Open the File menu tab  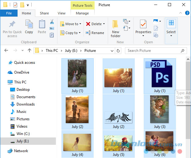[9, 13]
